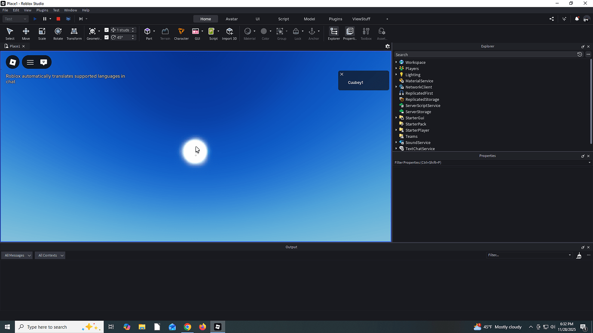593x333 pixels.
Task: Toggle the Properties panel button
Action: (x=350, y=34)
